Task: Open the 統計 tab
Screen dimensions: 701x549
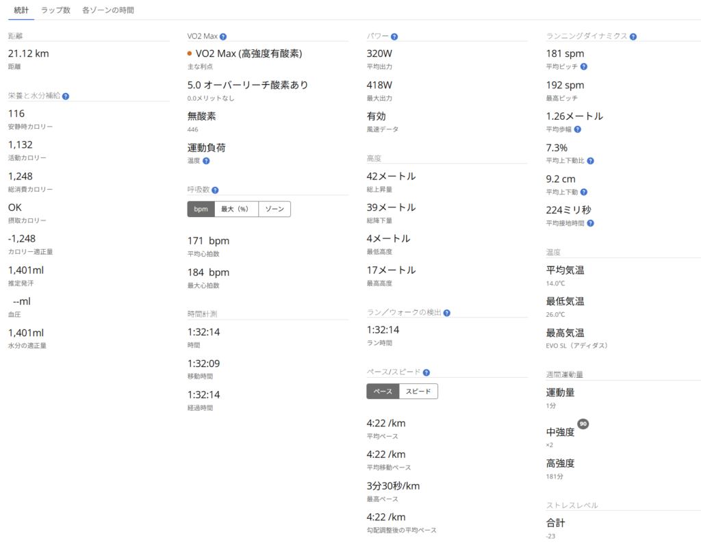Action: click(21, 10)
